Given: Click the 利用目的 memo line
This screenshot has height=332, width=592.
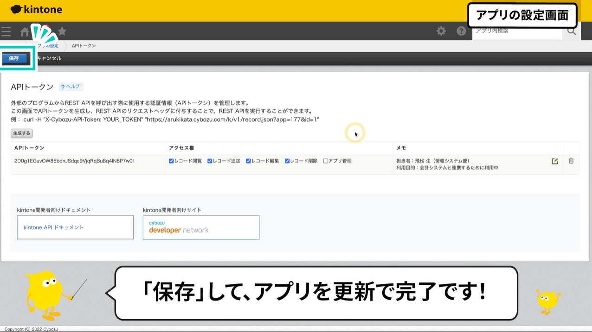Looking at the screenshot, I should pos(447,168).
